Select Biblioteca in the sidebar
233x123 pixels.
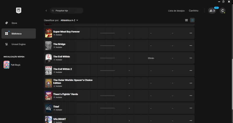tap(19, 34)
